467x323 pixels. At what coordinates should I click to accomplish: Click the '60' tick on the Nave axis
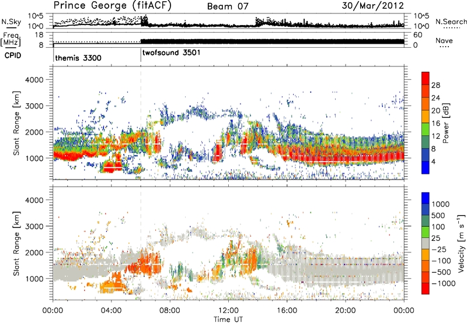tap(417, 35)
